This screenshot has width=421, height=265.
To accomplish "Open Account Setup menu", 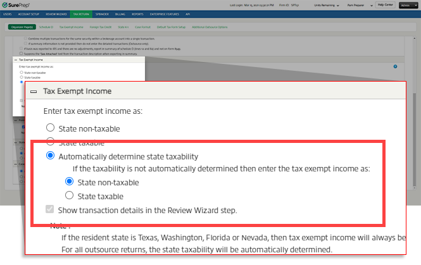I will coord(28,14).
